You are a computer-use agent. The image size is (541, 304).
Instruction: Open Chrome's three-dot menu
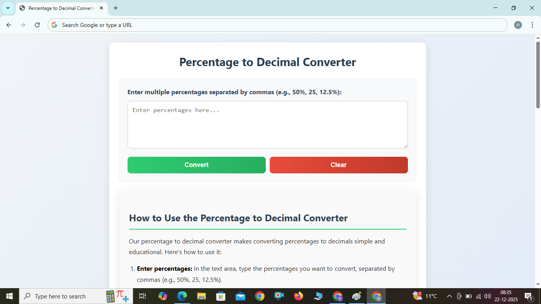coord(532,25)
